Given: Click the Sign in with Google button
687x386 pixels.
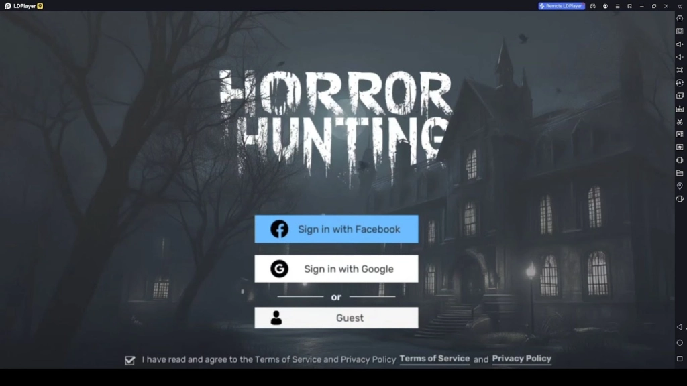Looking at the screenshot, I should [336, 269].
